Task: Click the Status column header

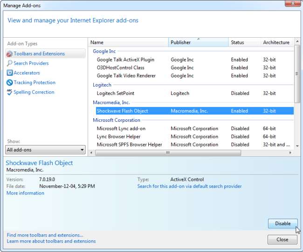Action: [x=244, y=42]
